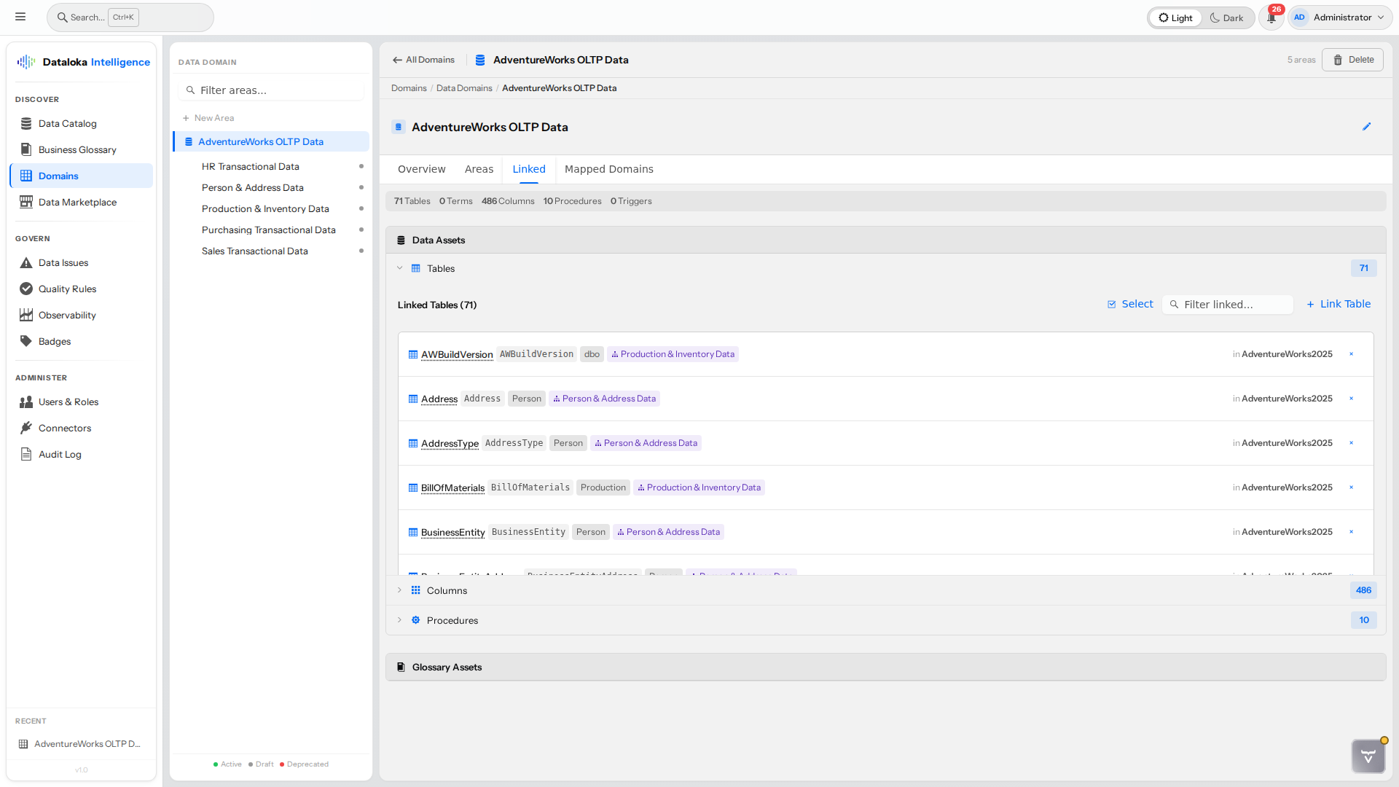1399x787 pixels.
Task: Collapse the Tables section
Action: coord(400,268)
